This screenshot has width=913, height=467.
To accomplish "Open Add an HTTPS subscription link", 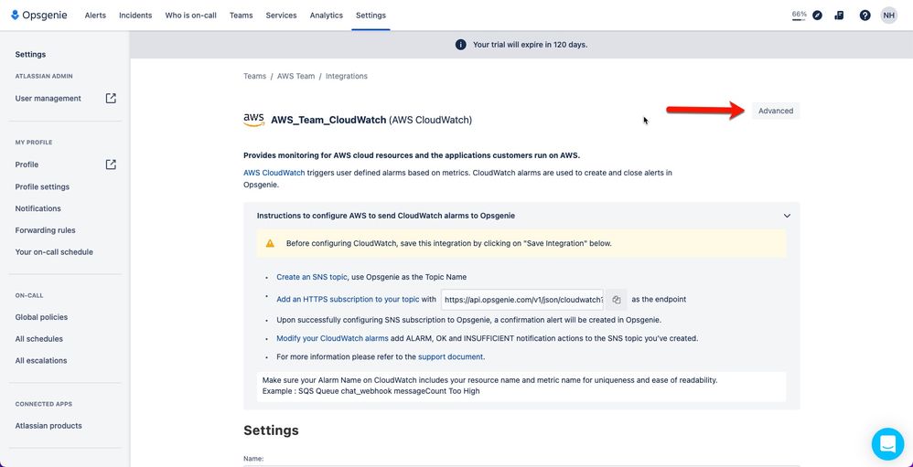I will point(348,300).
